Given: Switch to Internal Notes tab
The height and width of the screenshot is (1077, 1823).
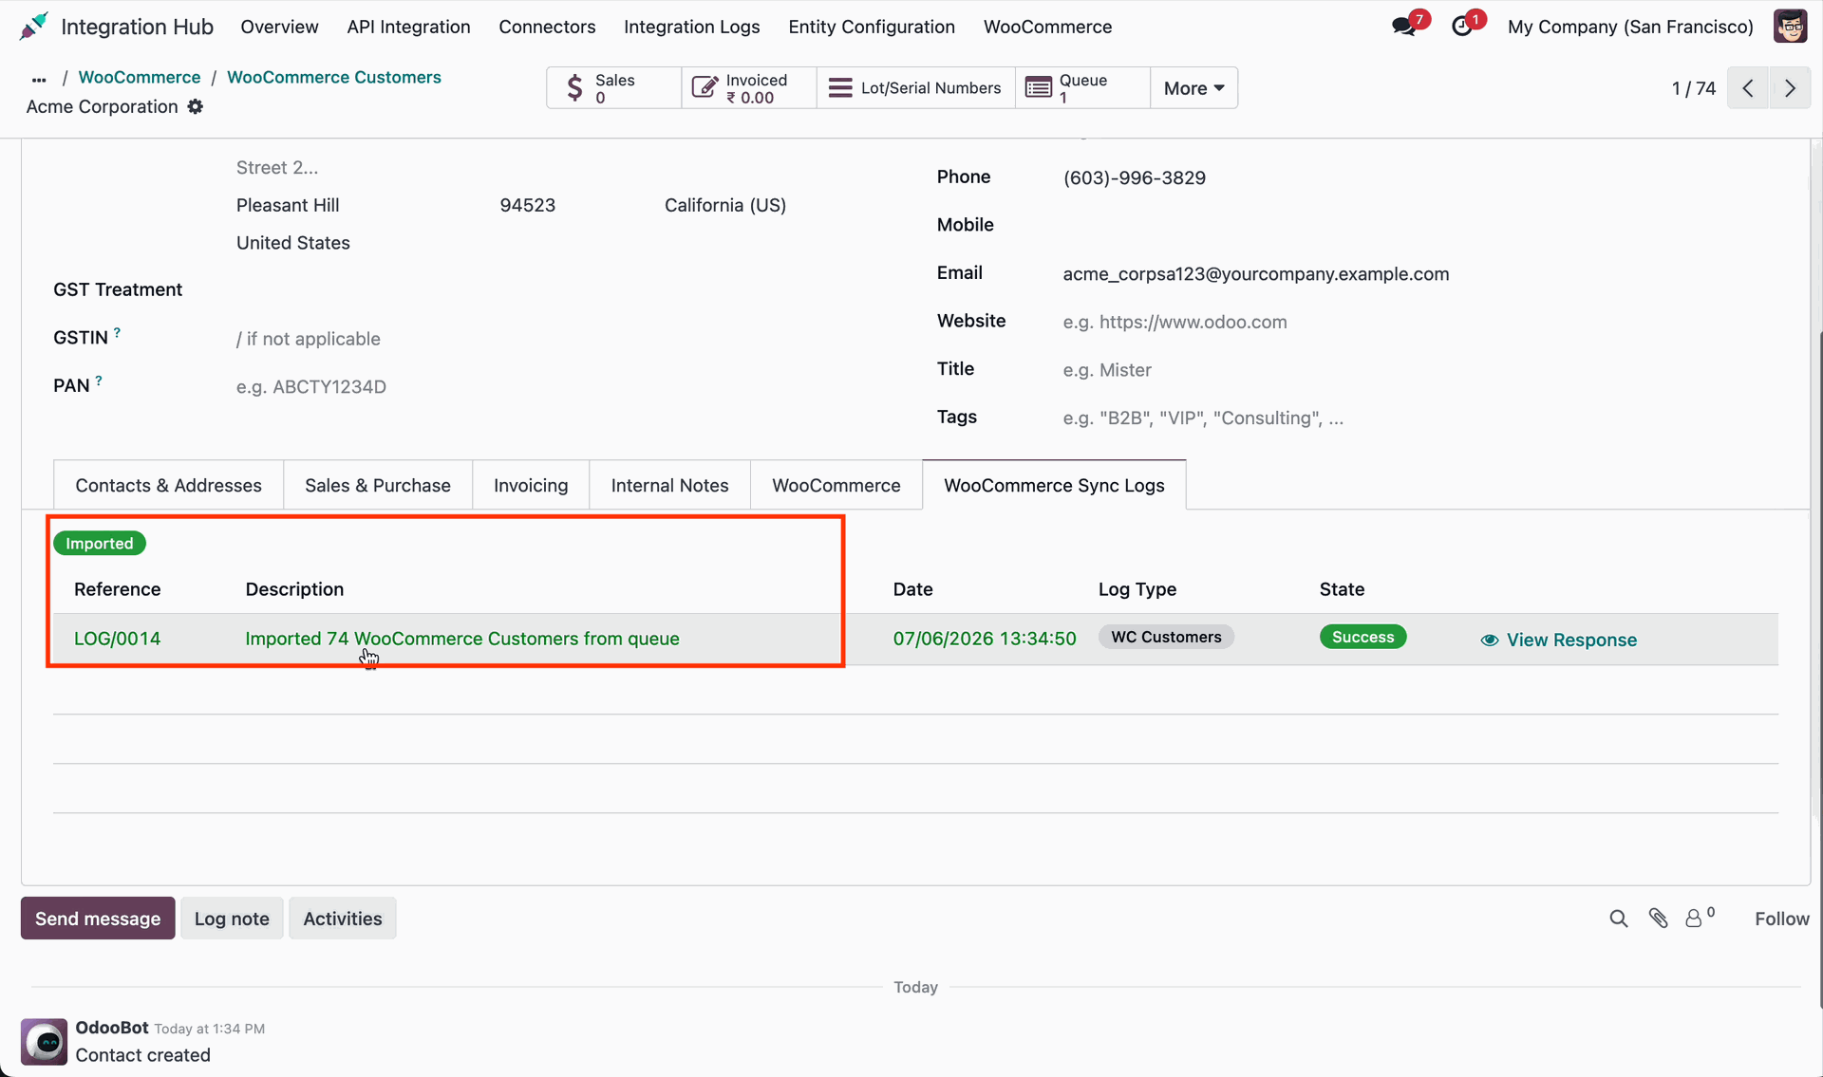Looking at the screenshot, I should [669, 485].
